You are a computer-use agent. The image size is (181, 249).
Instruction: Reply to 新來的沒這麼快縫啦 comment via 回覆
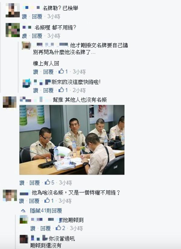coord(49,90)
